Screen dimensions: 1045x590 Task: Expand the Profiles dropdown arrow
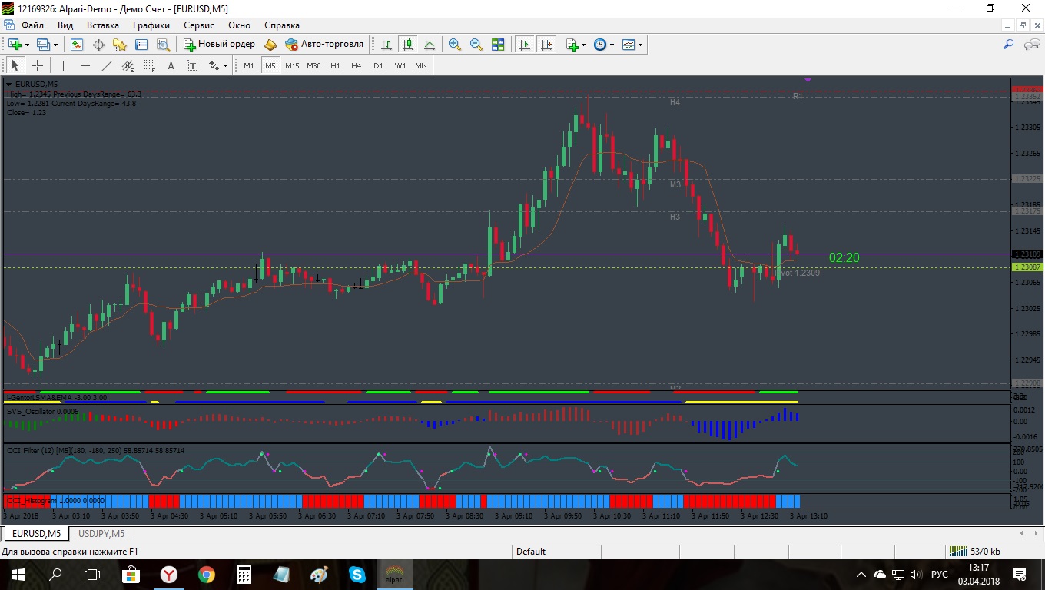pos(55,45)
